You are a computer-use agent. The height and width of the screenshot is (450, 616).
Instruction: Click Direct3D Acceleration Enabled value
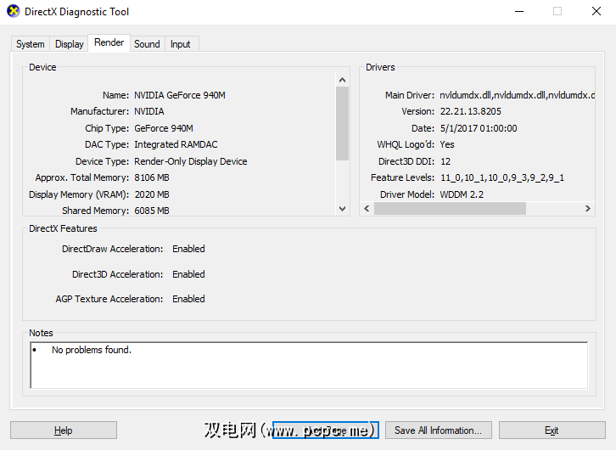(x=188, y=274)
